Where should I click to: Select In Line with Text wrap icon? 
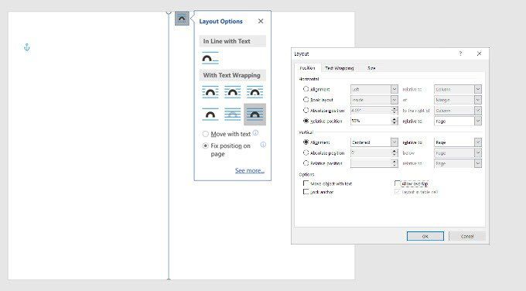coord(210,58)
